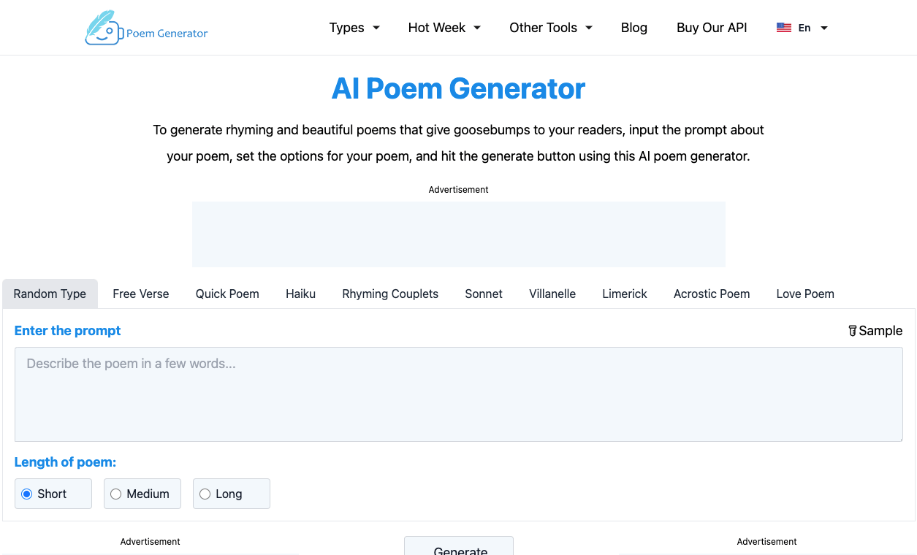This screenshot has height=555, width=917.
Task: Open the Types dropdown menu
Action: pyautogui.click(x=354, y=27)
